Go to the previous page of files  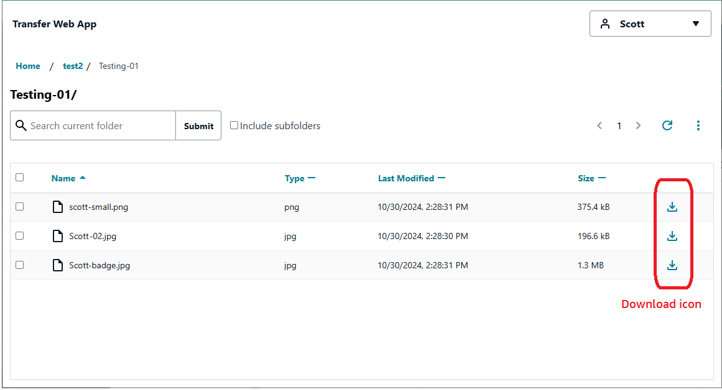(599, 125)
